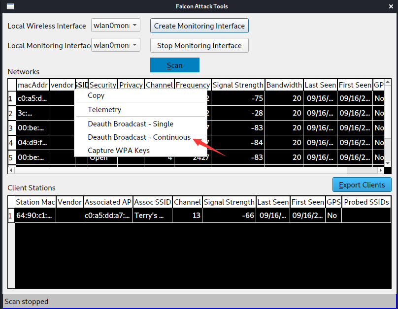Click the Networks horizontal scroll-left arrow
The height and width of the screenshot is (309, 398).
11,170
